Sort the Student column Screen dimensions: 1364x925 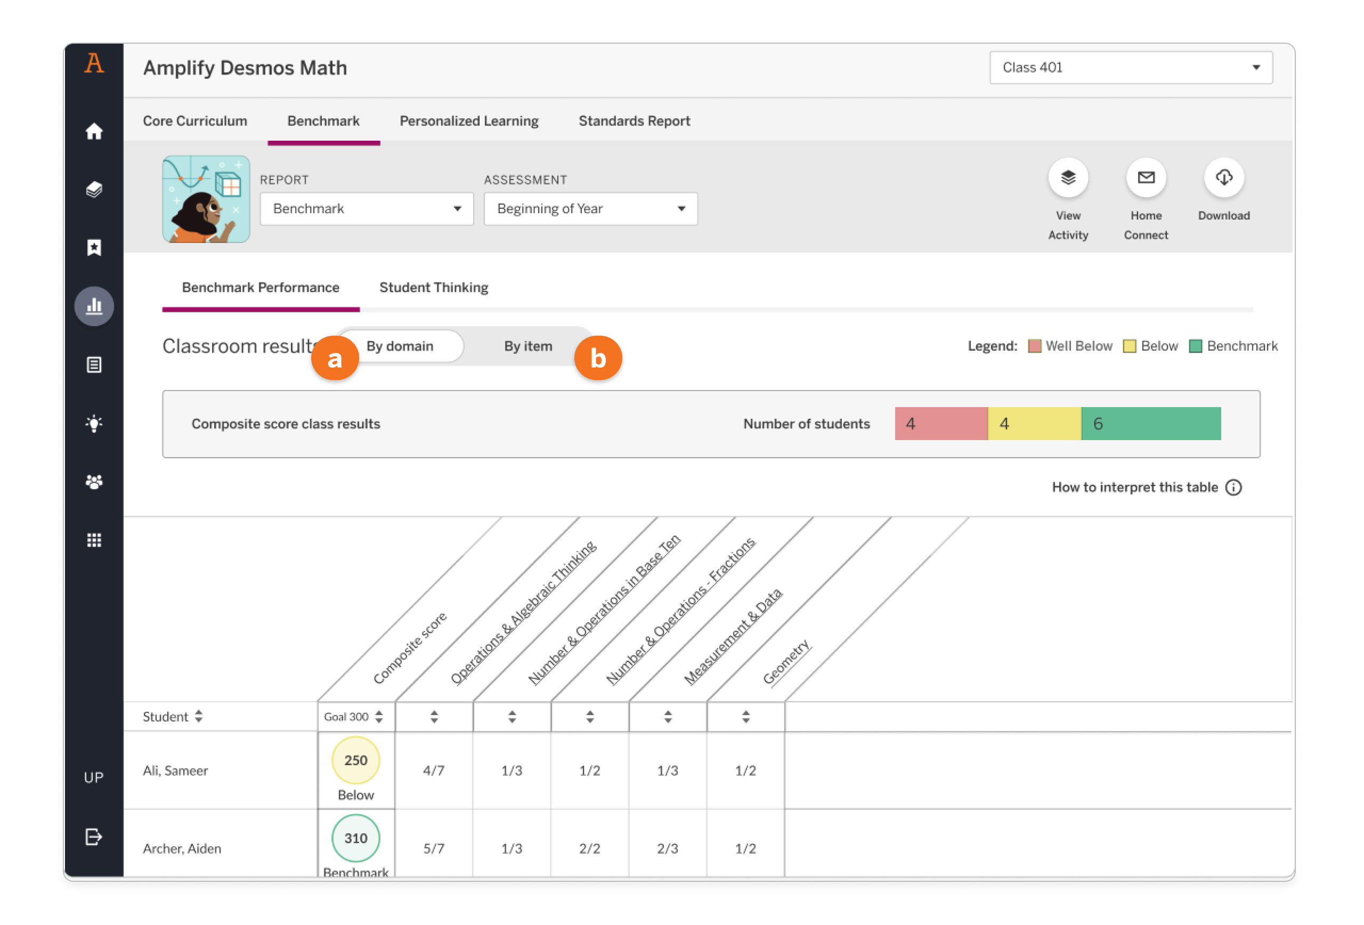198,716
